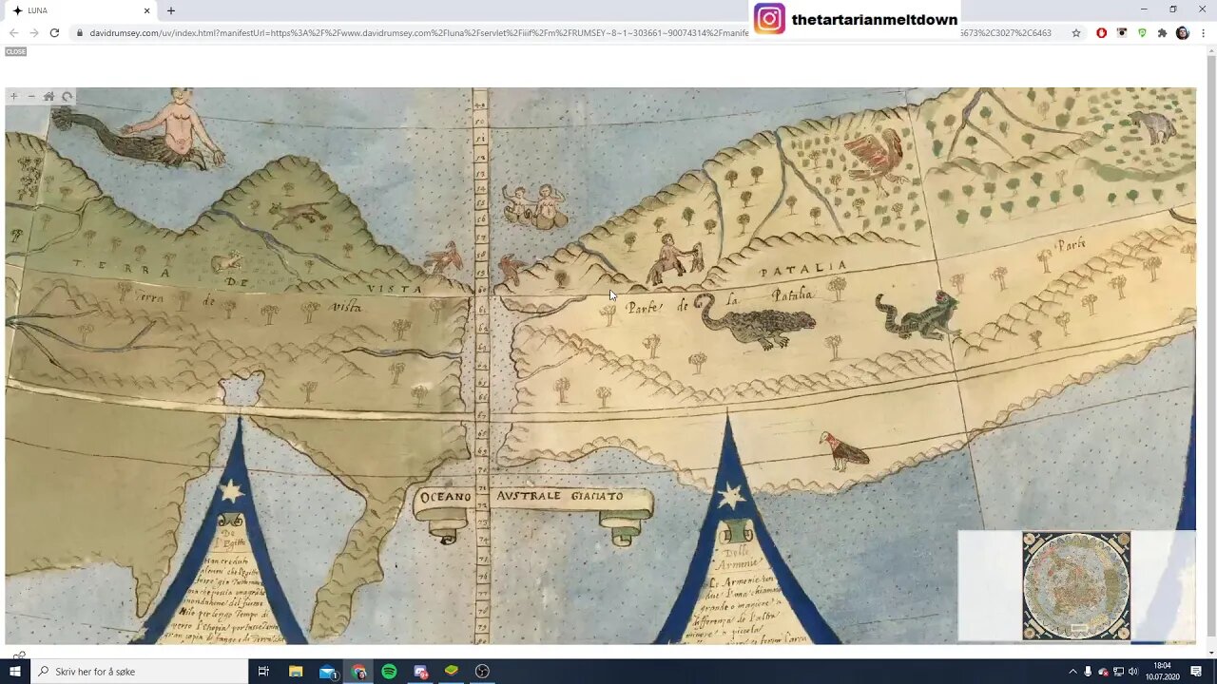The image size is (1217, 684).
Task: Select the LUNA browser tab
Action: tap(81, 10)
